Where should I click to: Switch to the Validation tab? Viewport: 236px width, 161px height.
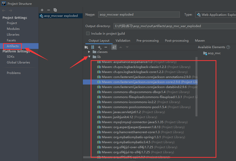click(x=123, y=40)
